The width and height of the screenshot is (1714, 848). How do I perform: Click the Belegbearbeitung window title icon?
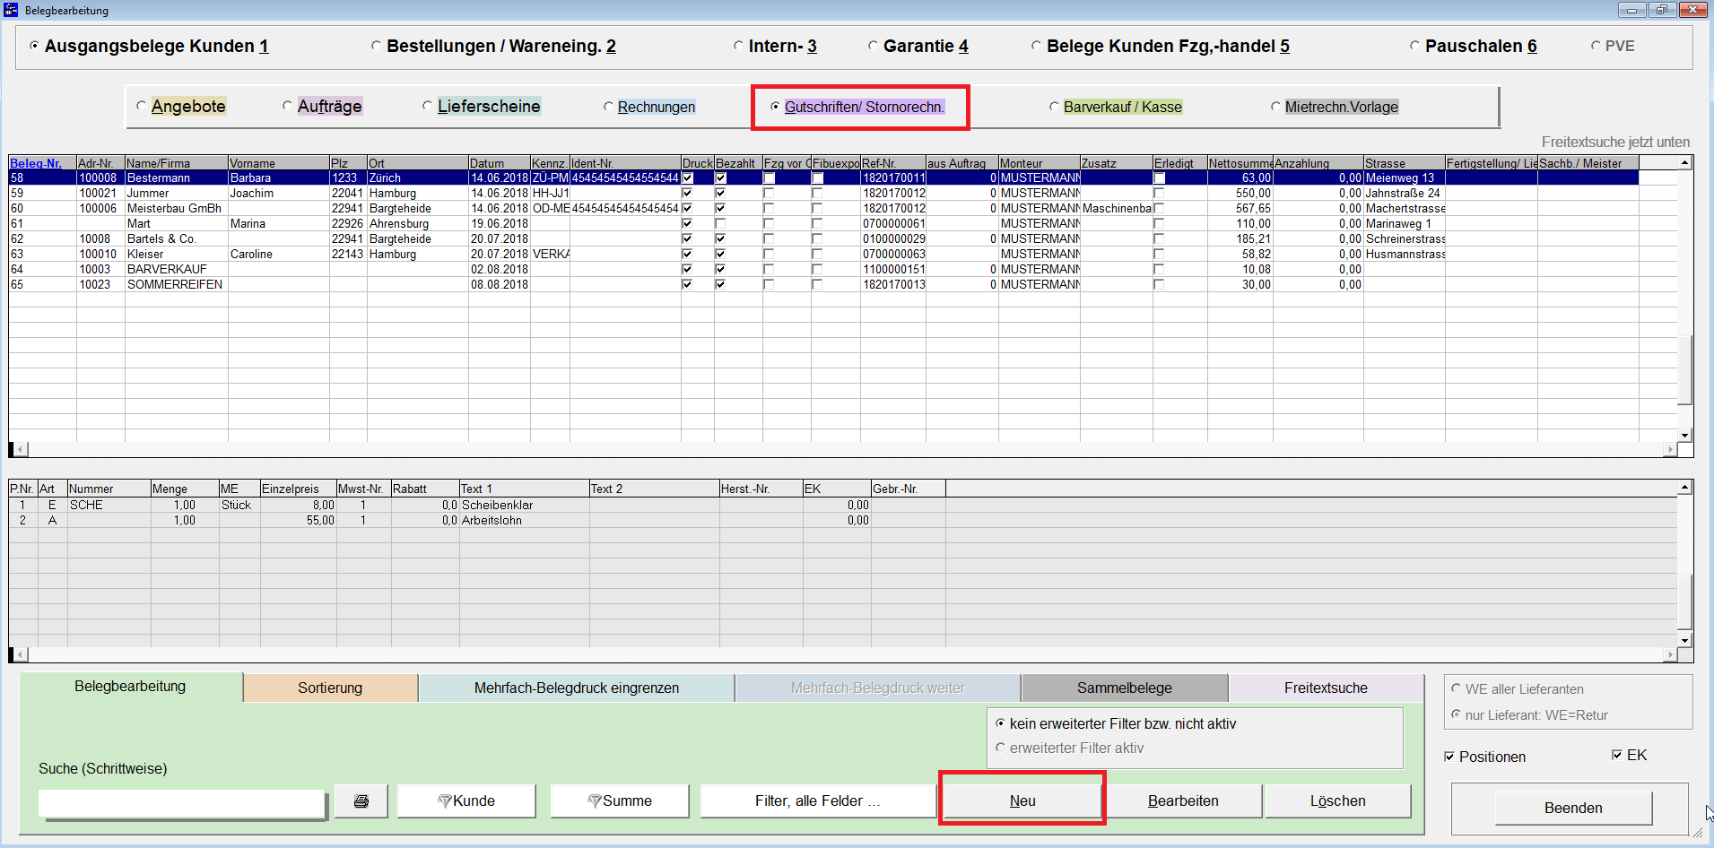point(11,10)
